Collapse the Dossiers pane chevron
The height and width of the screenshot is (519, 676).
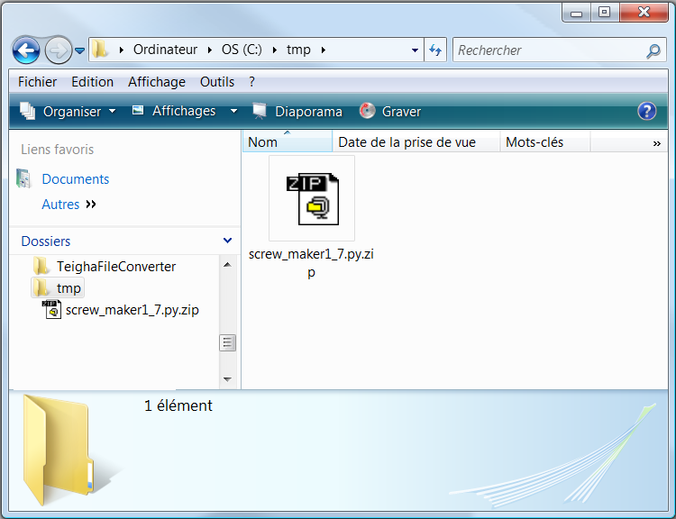[228, 241]
